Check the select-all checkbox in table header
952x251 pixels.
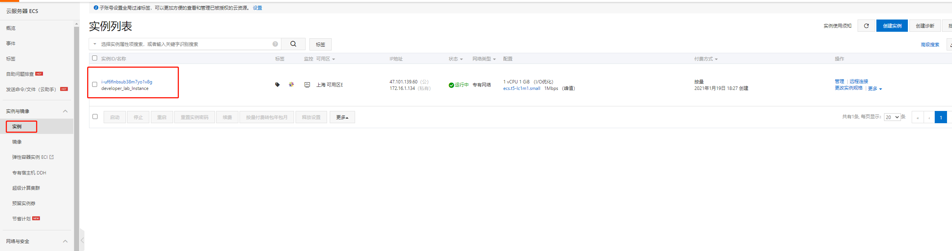coord(95,58)
